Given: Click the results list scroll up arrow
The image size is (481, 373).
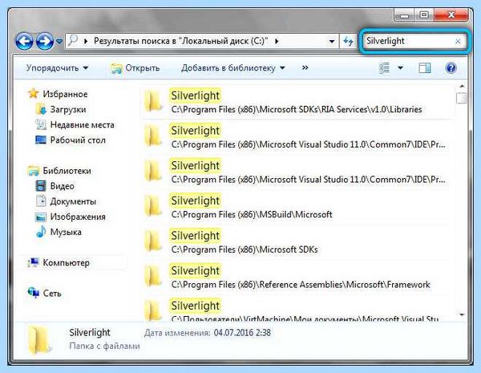Looking at the screenshot, I should pyautogui.click(x=462, y=87).
